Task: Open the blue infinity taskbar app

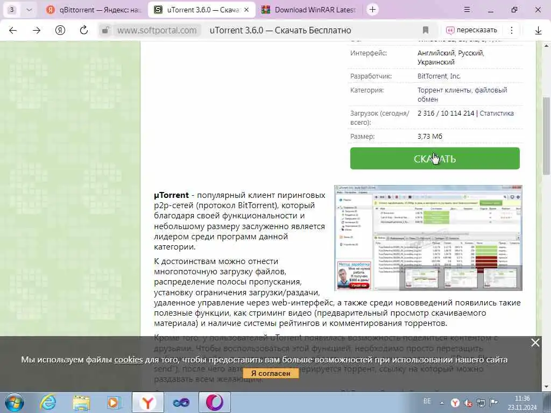Action: 181,402
